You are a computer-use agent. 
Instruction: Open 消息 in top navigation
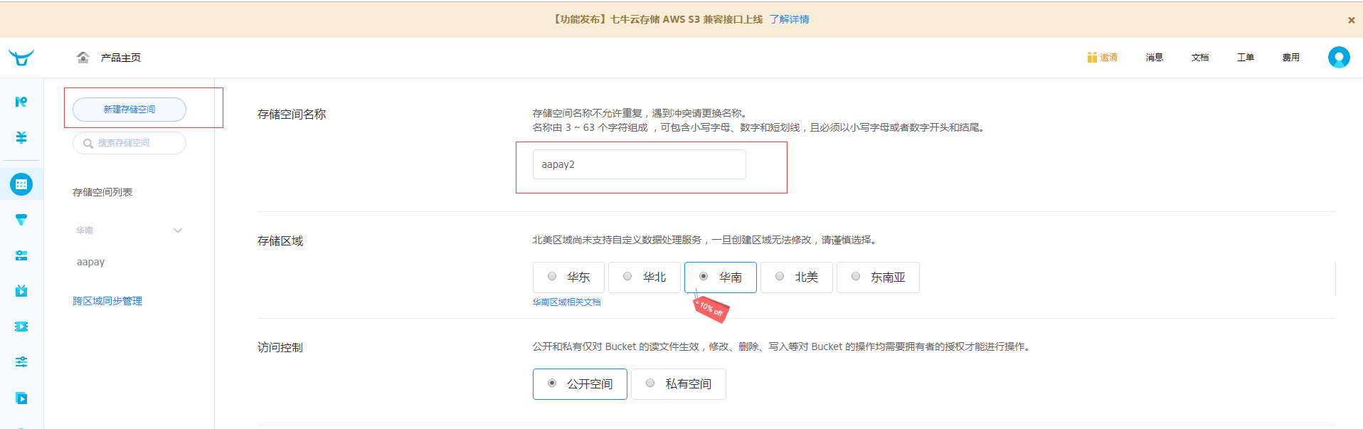[1154, 58]
